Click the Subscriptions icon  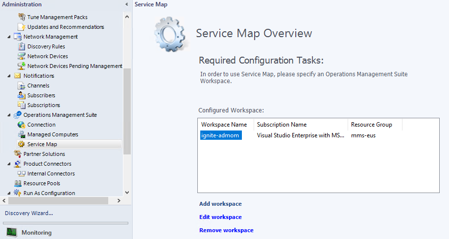pos(22,105)
